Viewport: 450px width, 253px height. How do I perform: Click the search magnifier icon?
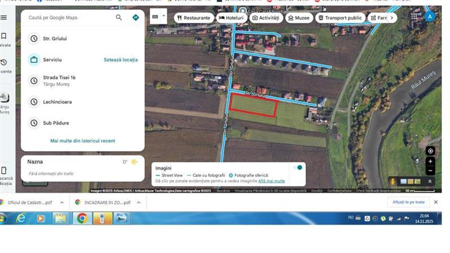click(119, 17)
